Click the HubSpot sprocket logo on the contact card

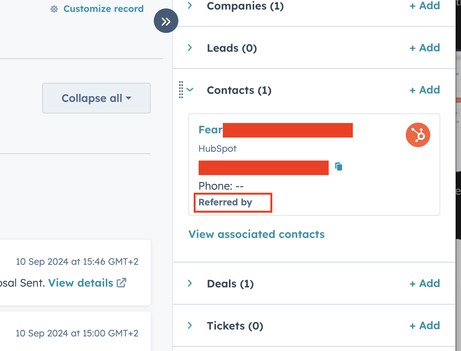tap(418, 135)
